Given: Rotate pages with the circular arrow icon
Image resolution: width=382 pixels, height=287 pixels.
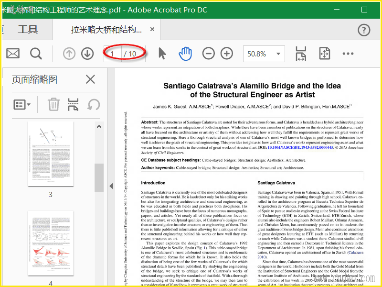Looking at the screenshot, I should 94,104.
